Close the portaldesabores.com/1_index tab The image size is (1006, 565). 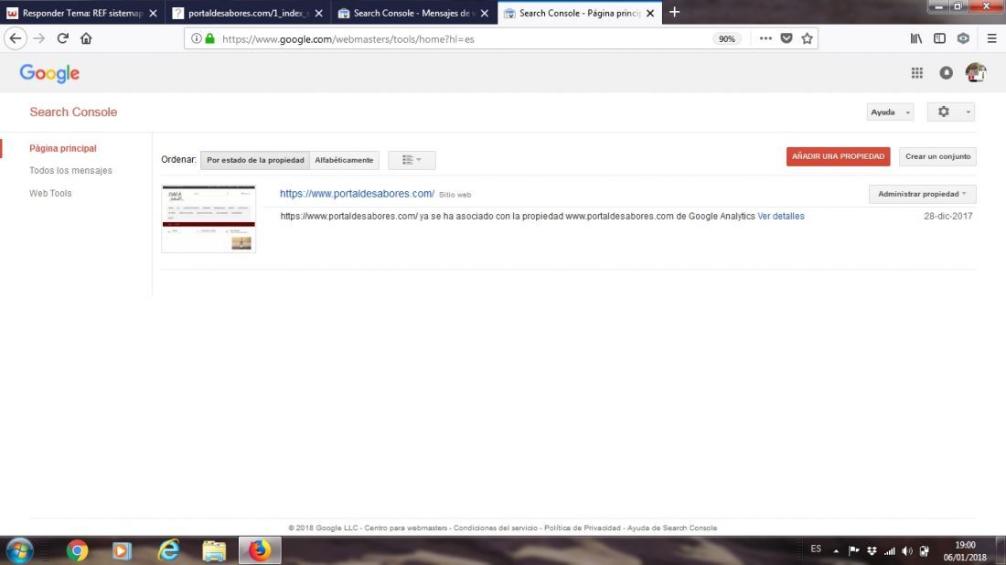319,13
